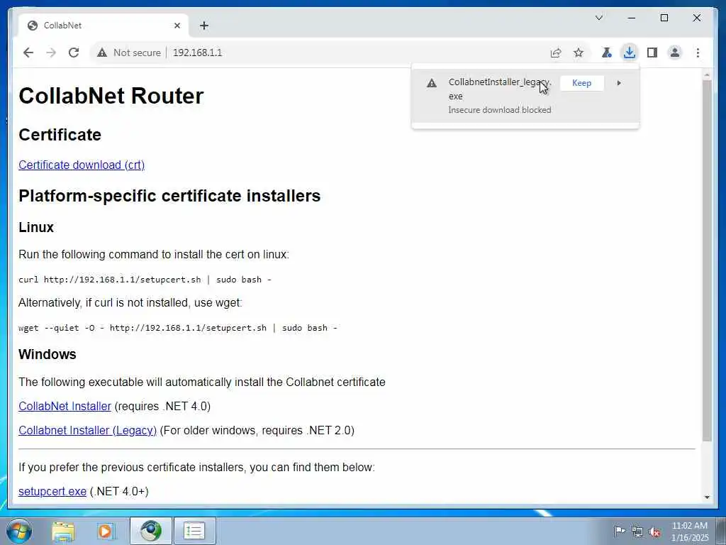Click the page vertical scrollbar thumb
Screen dimensions: 726x545
(707, 260)
